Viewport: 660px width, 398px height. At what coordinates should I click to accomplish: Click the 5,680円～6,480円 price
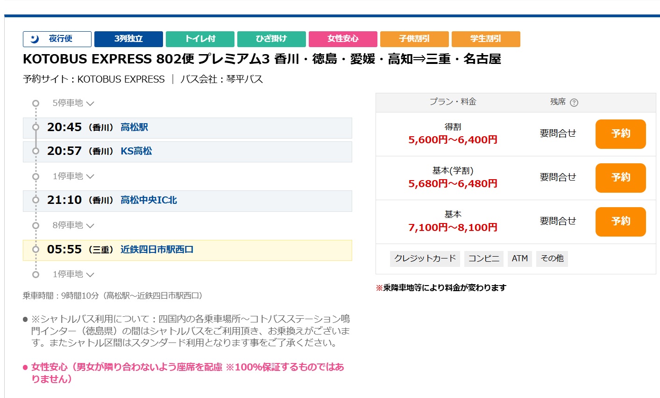click(453, 184)
